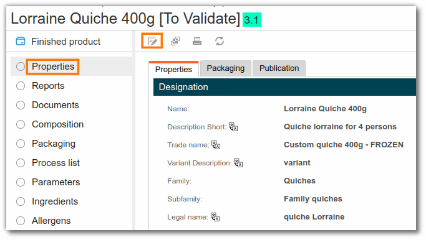
Task: Click translation icon next to Trade name
Action: pyautogui.click(x=216, y=145)
